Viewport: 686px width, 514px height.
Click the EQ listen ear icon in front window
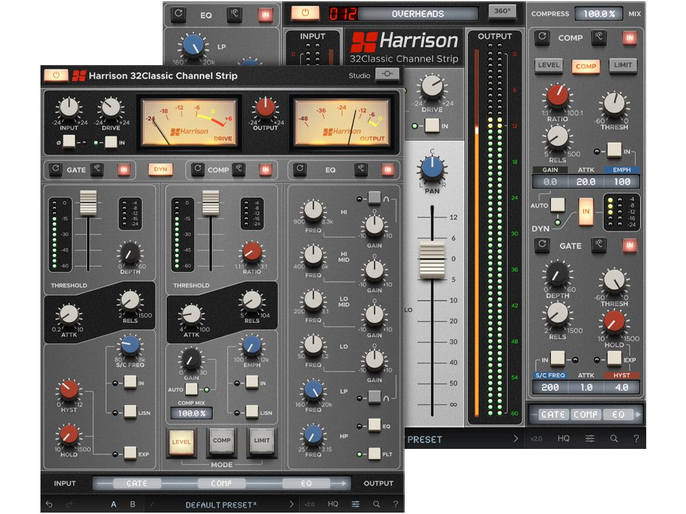[x=361, y=169]
